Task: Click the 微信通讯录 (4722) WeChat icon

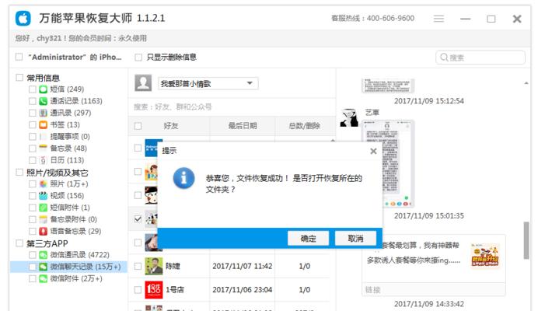Action: click(x=44, y=255)
